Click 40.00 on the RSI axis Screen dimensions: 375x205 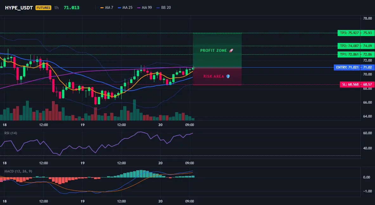367,148
